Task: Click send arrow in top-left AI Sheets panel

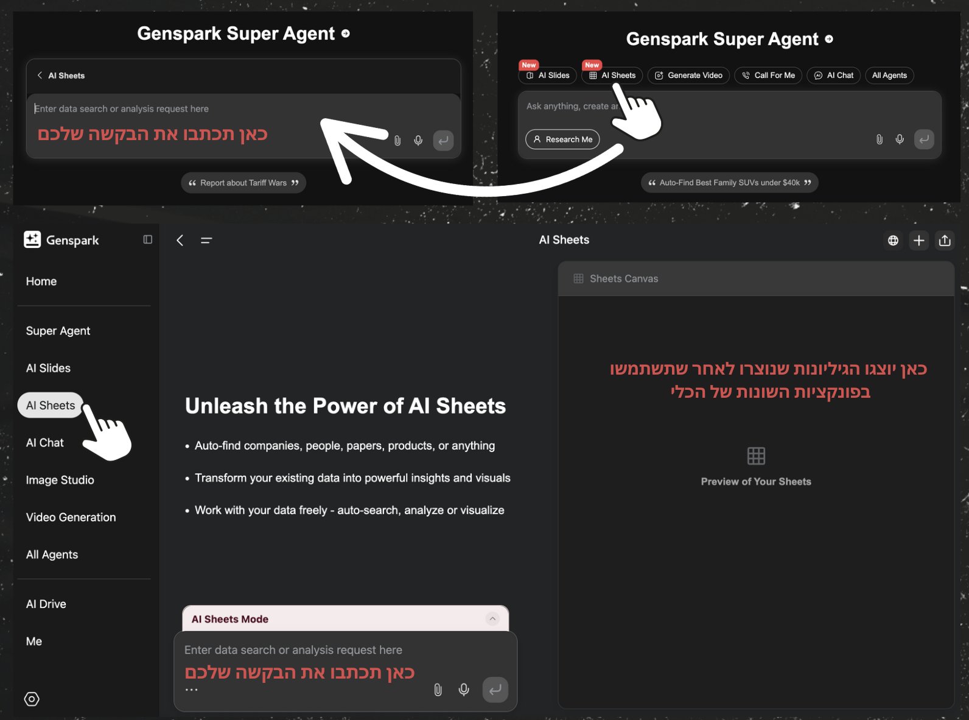Action: 443,141
